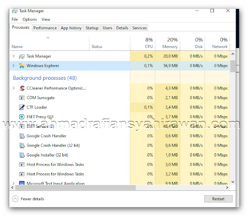Select the "Google Installer (32 bit)" row name
The width and height of the screenshot is (248, 216).
coord(47,155)
